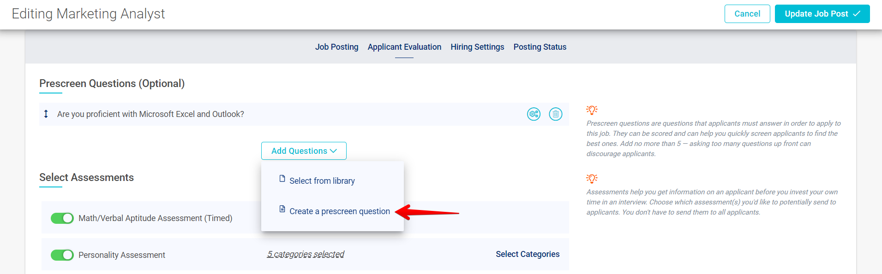Click Update Job Post
The height and width of the screenshot is (274, 882).
[822, 13]
